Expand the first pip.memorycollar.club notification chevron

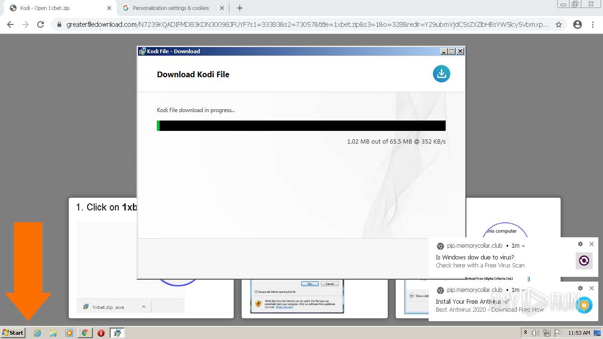[523, 246]
